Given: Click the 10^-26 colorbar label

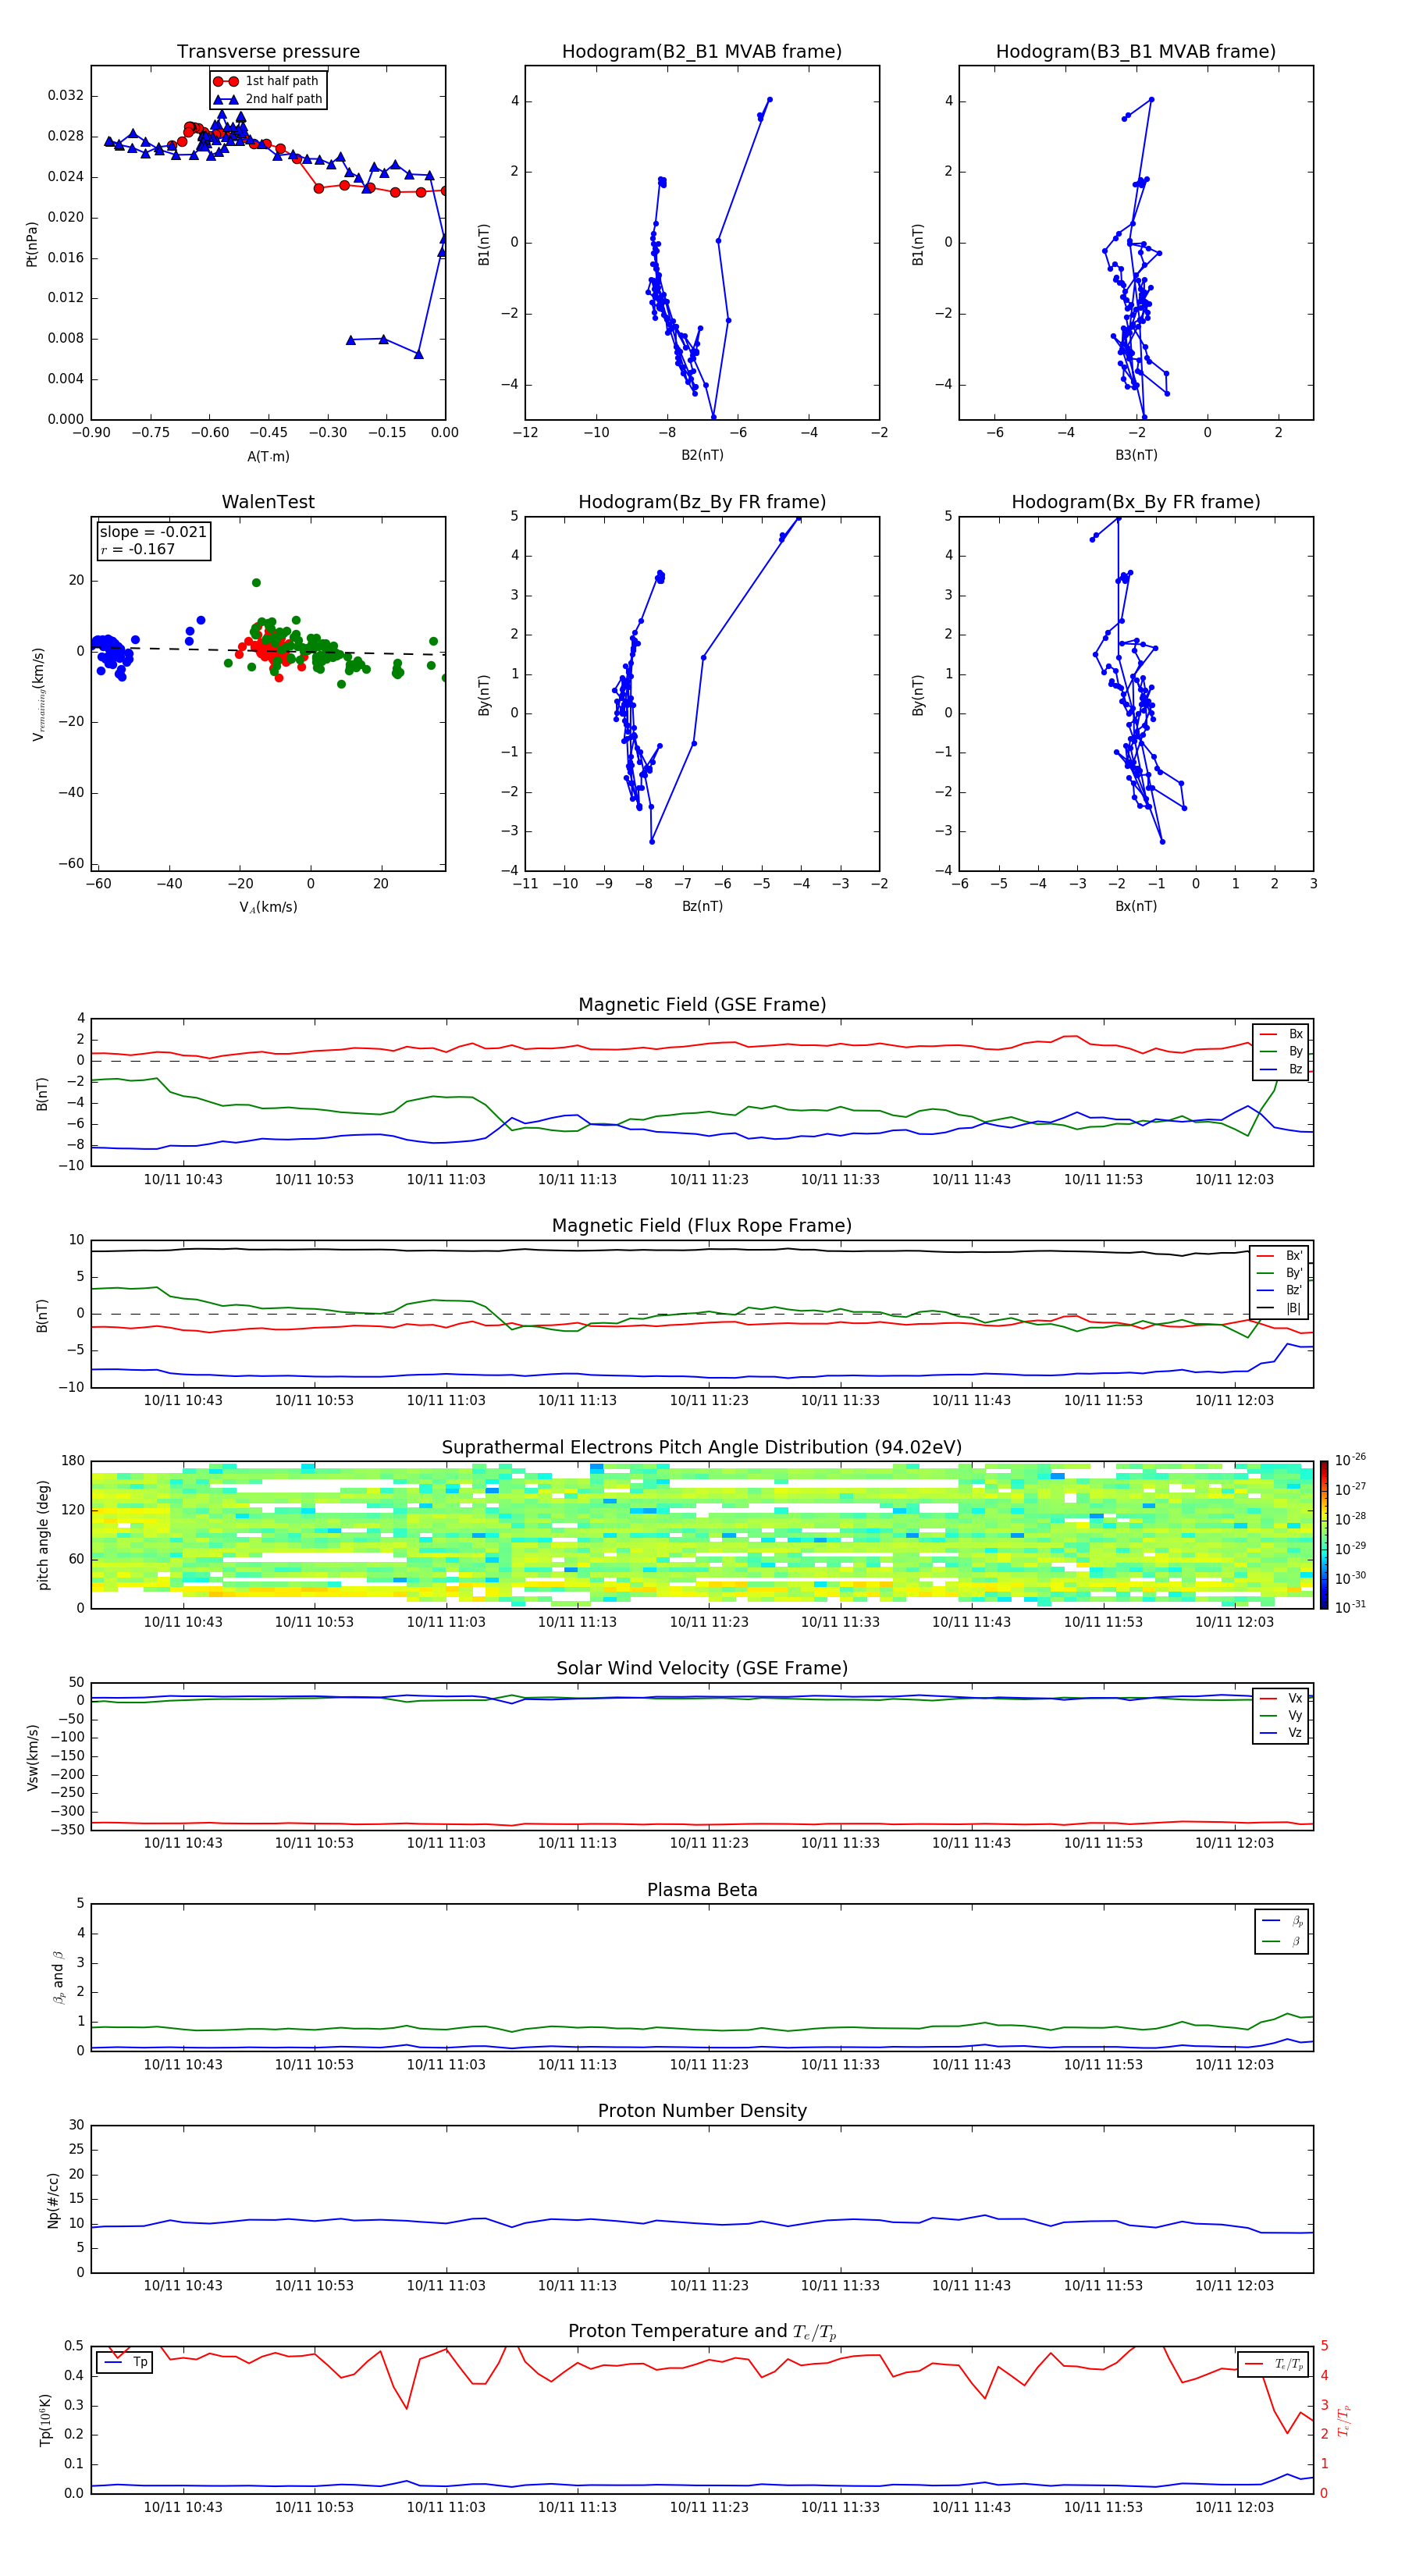Looking at the screenshot, I should 1350,1460.
